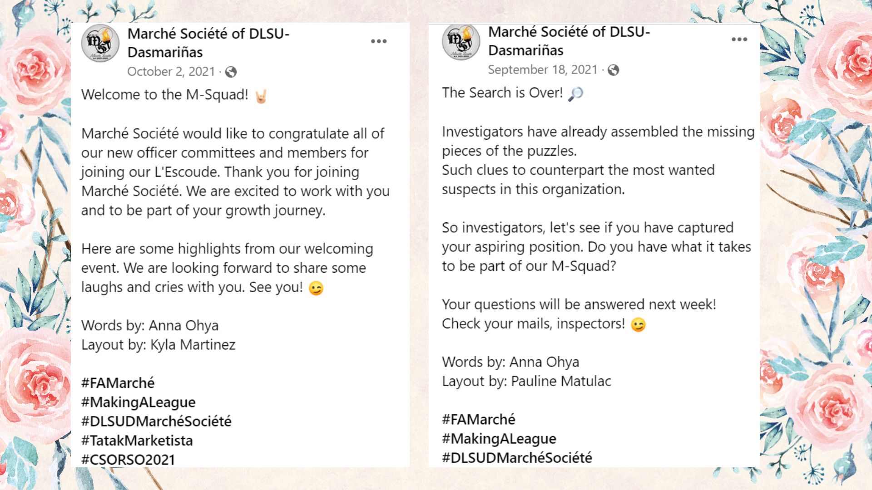The image size is (872, 490).
Task: Click #MakingALeague hashtag in the September 18 post
Action: 499,439
